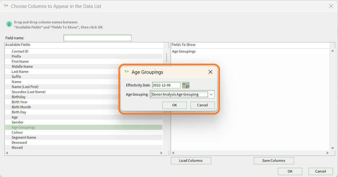Select Gender in Available Fields
338x177 pixels.
84,122
